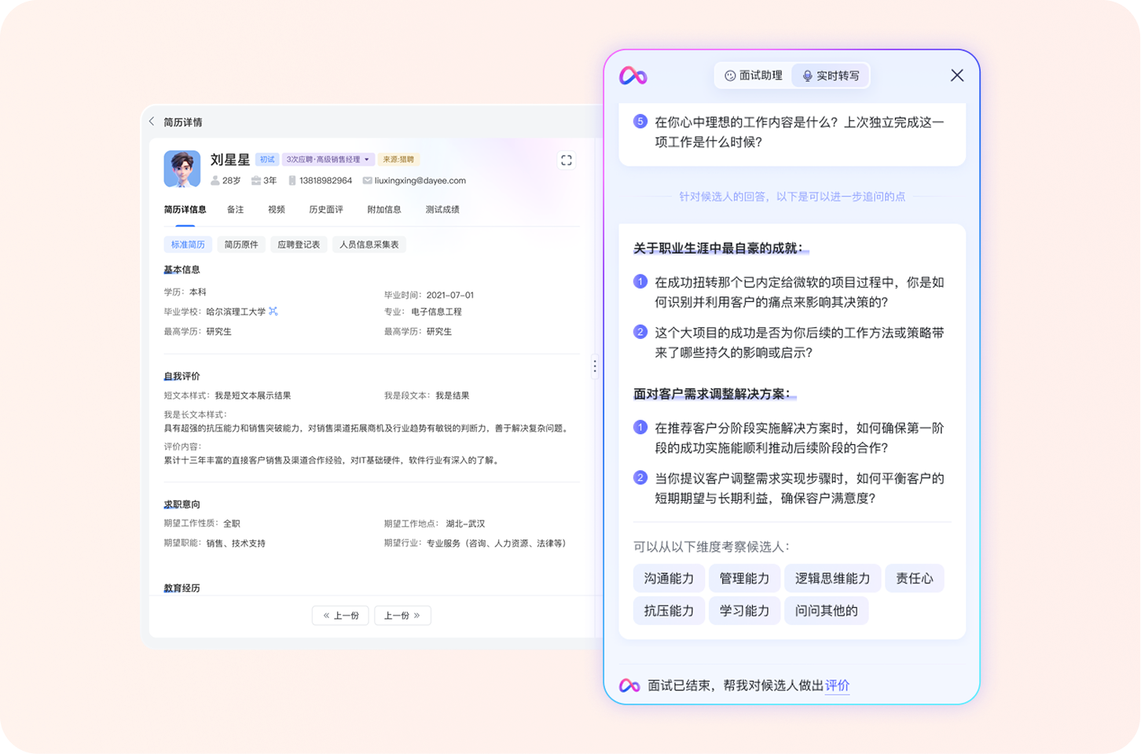1141x754 pixels.
Task: Click the 问问其他的 tag
Action: [x=826, y=611]
